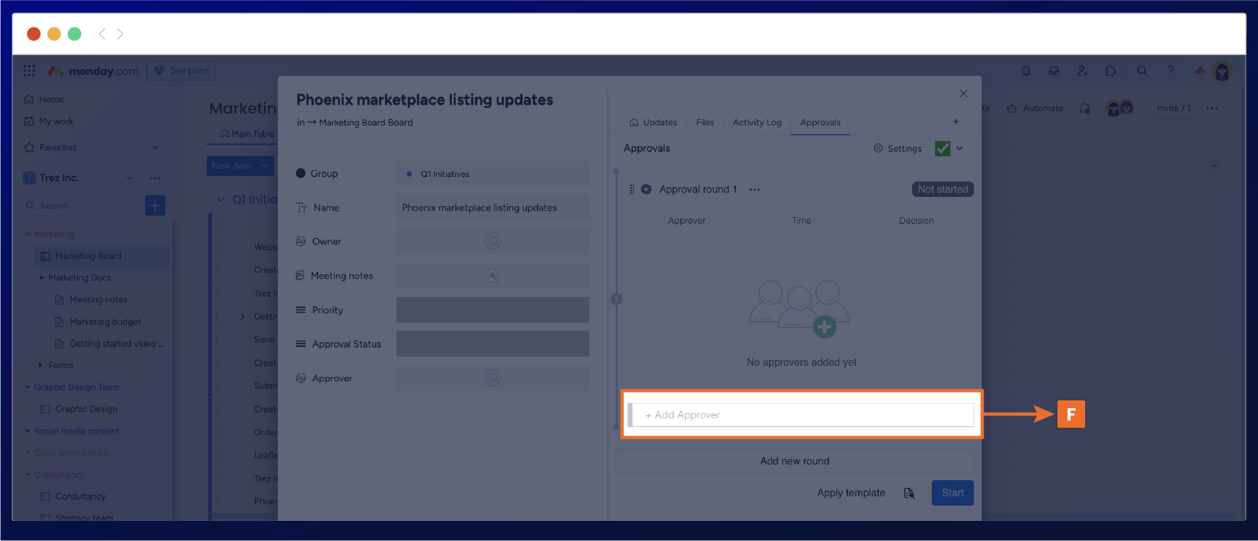Open the help question mark icon
The height and width of the screenshot is (541, 1258).
click(x=1170, y=71)
